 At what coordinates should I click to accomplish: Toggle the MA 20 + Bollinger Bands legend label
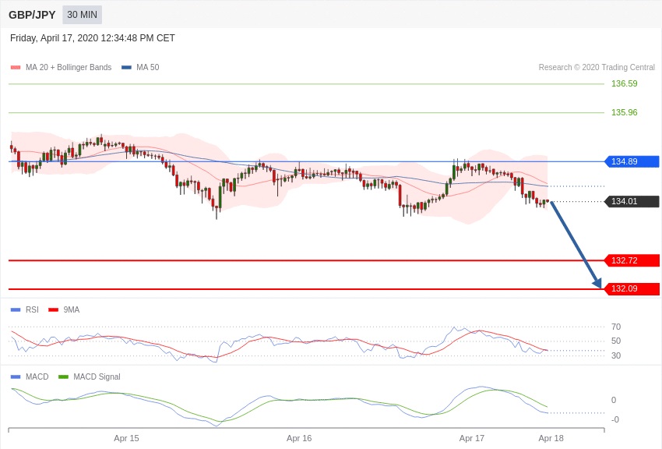[x=69, y=67]
